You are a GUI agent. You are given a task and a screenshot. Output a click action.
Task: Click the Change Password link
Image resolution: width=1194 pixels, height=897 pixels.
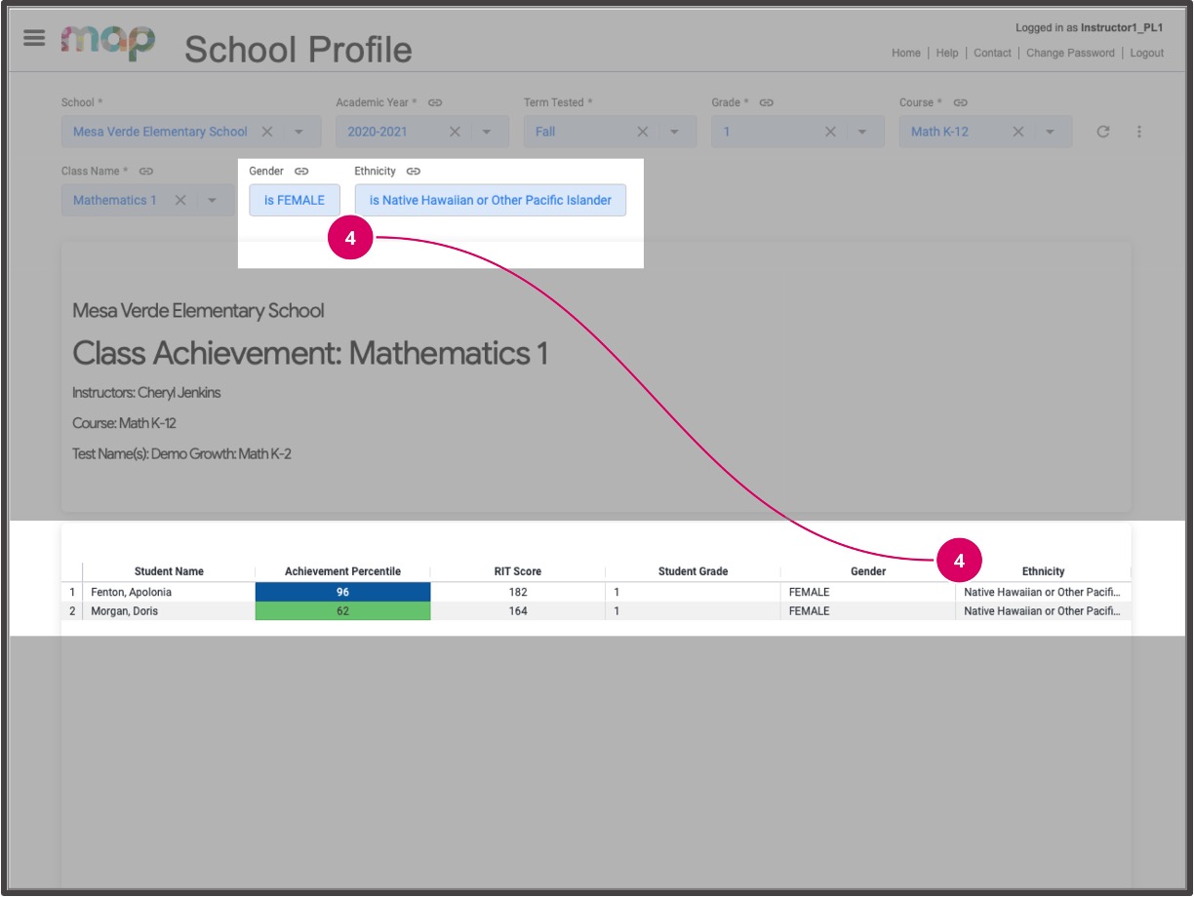coord(1069,53)
